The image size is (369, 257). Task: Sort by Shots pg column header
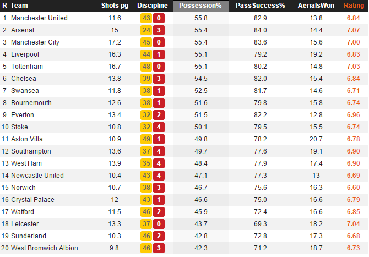pos(115,6)
